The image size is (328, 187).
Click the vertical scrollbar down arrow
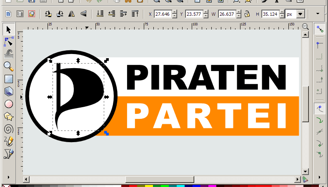305,172
